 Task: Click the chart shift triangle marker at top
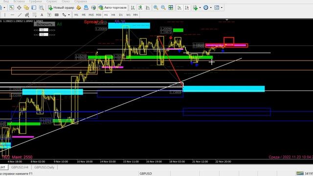[x=227, y=20]
